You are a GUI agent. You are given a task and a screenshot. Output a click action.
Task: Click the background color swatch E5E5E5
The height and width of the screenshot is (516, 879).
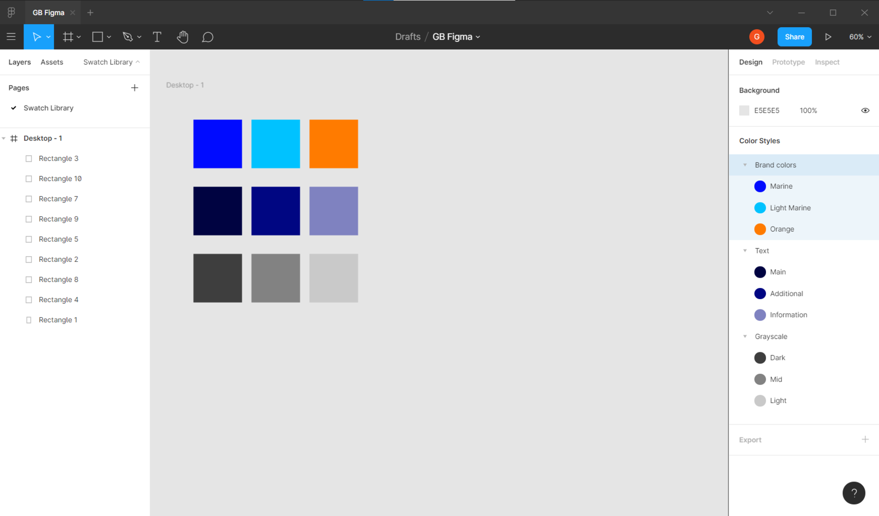click(744, 110)
